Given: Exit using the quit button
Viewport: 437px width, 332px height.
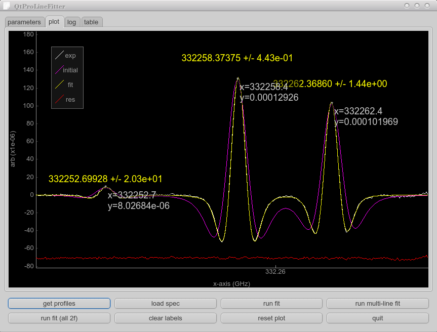Looking at the screenshot, I should coord(377,318).
